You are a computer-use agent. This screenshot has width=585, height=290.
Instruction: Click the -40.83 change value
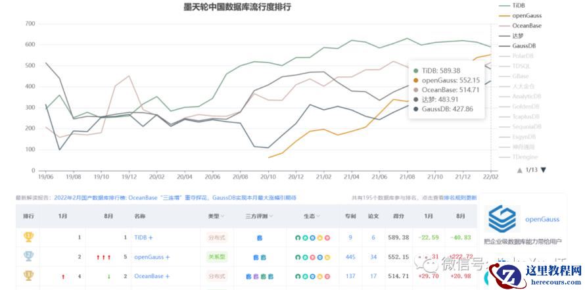tap(460, 237)
